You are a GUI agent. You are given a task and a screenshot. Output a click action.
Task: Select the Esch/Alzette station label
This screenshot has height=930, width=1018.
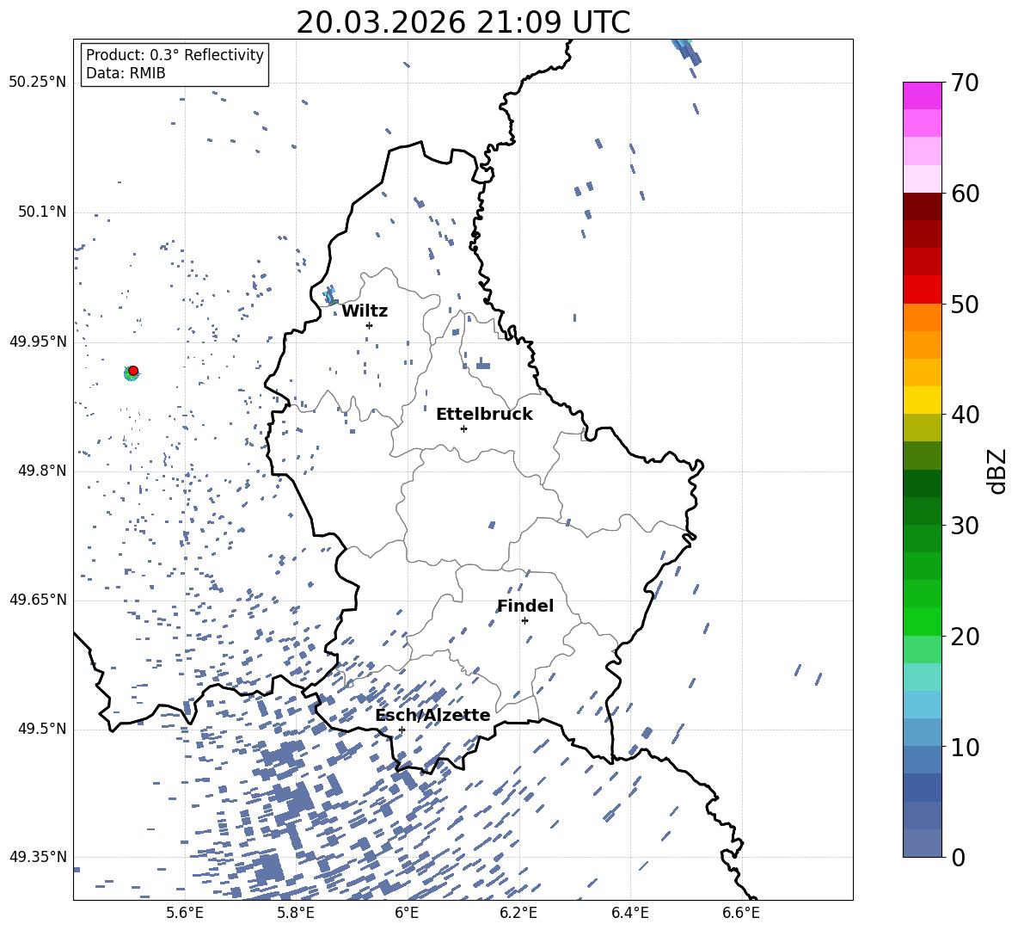coord(432,715)
